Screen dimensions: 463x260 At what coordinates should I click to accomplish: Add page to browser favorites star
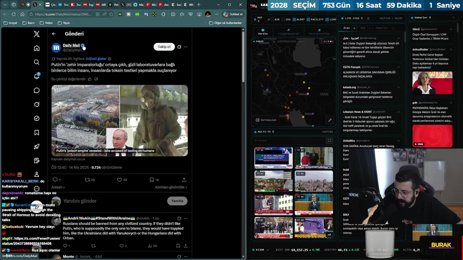point(111,14)
